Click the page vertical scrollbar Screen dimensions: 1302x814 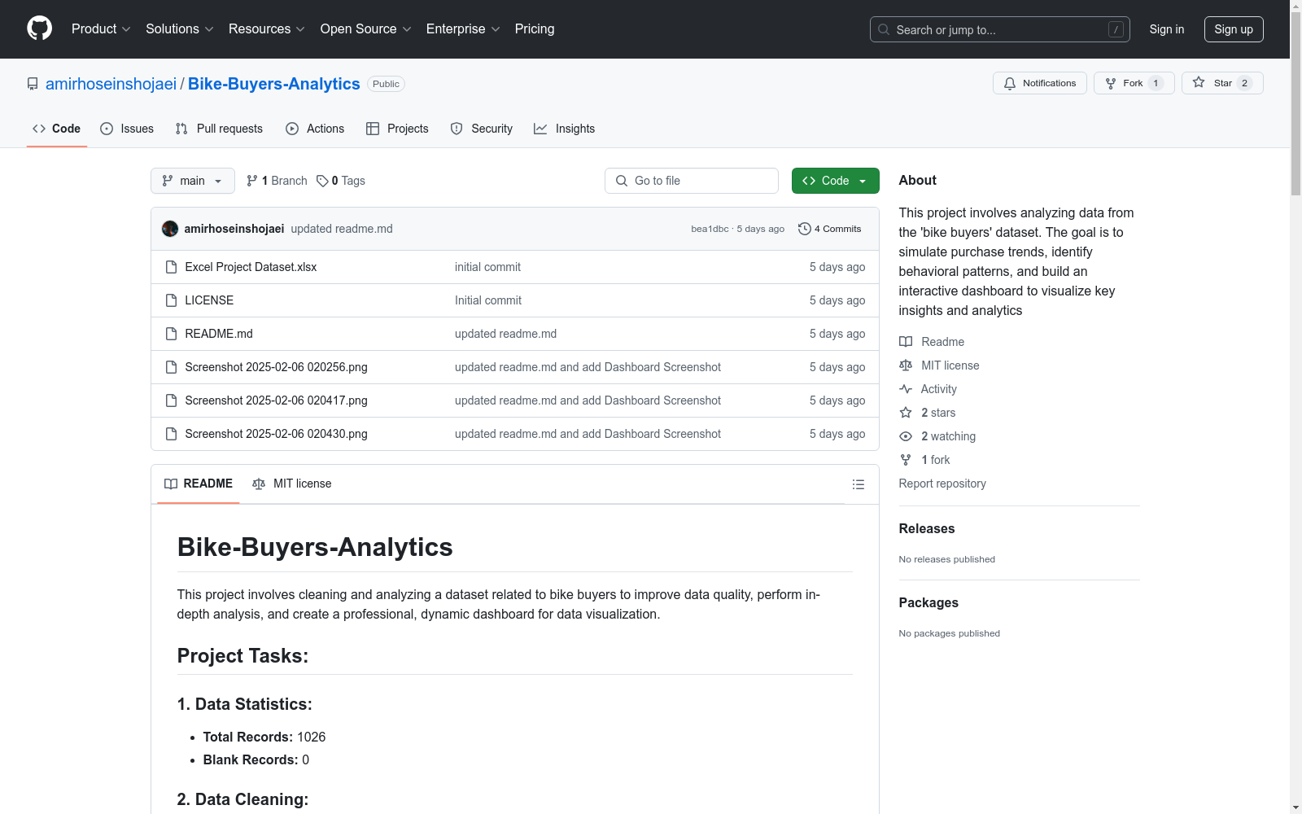tap(1295, 407)
